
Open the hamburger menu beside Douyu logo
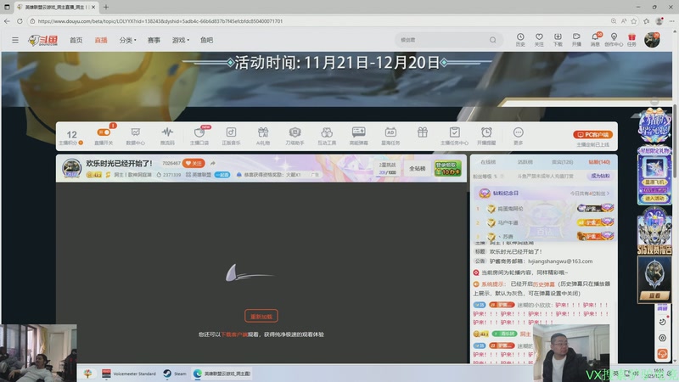(x=15, y=40)
